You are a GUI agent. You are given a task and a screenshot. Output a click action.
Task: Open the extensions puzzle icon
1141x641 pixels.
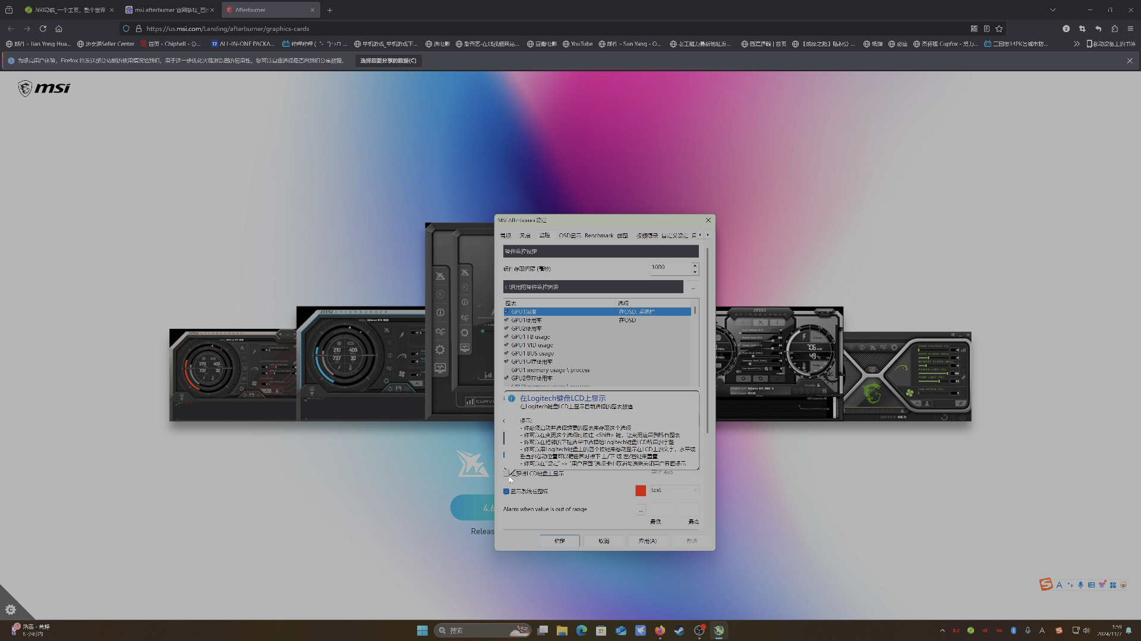pyautogui.click(x=1114, y=28)
